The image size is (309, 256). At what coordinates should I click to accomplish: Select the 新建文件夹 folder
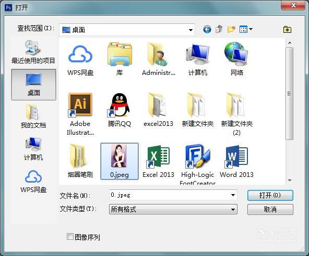197,110
